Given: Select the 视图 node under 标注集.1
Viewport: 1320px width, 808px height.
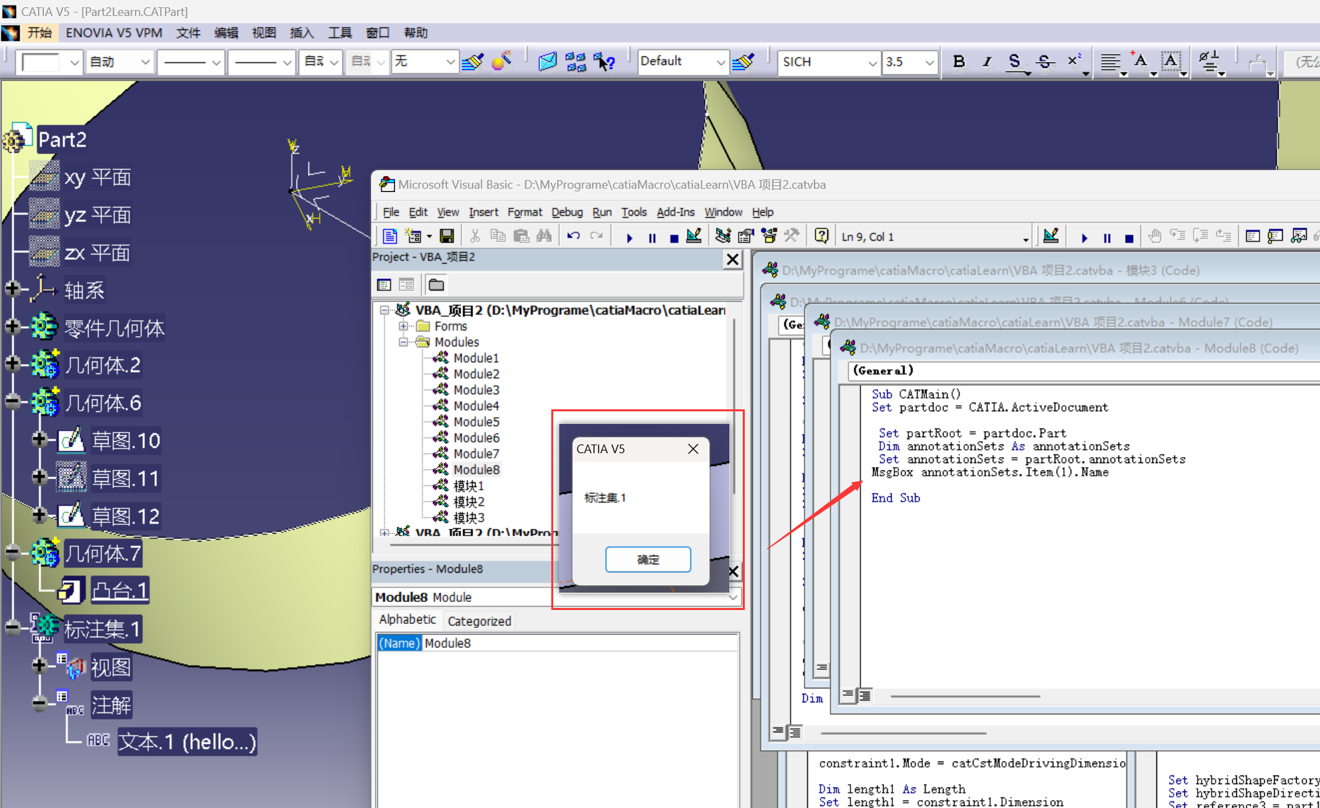Looking at the screenshot, I should click(111, 667).
